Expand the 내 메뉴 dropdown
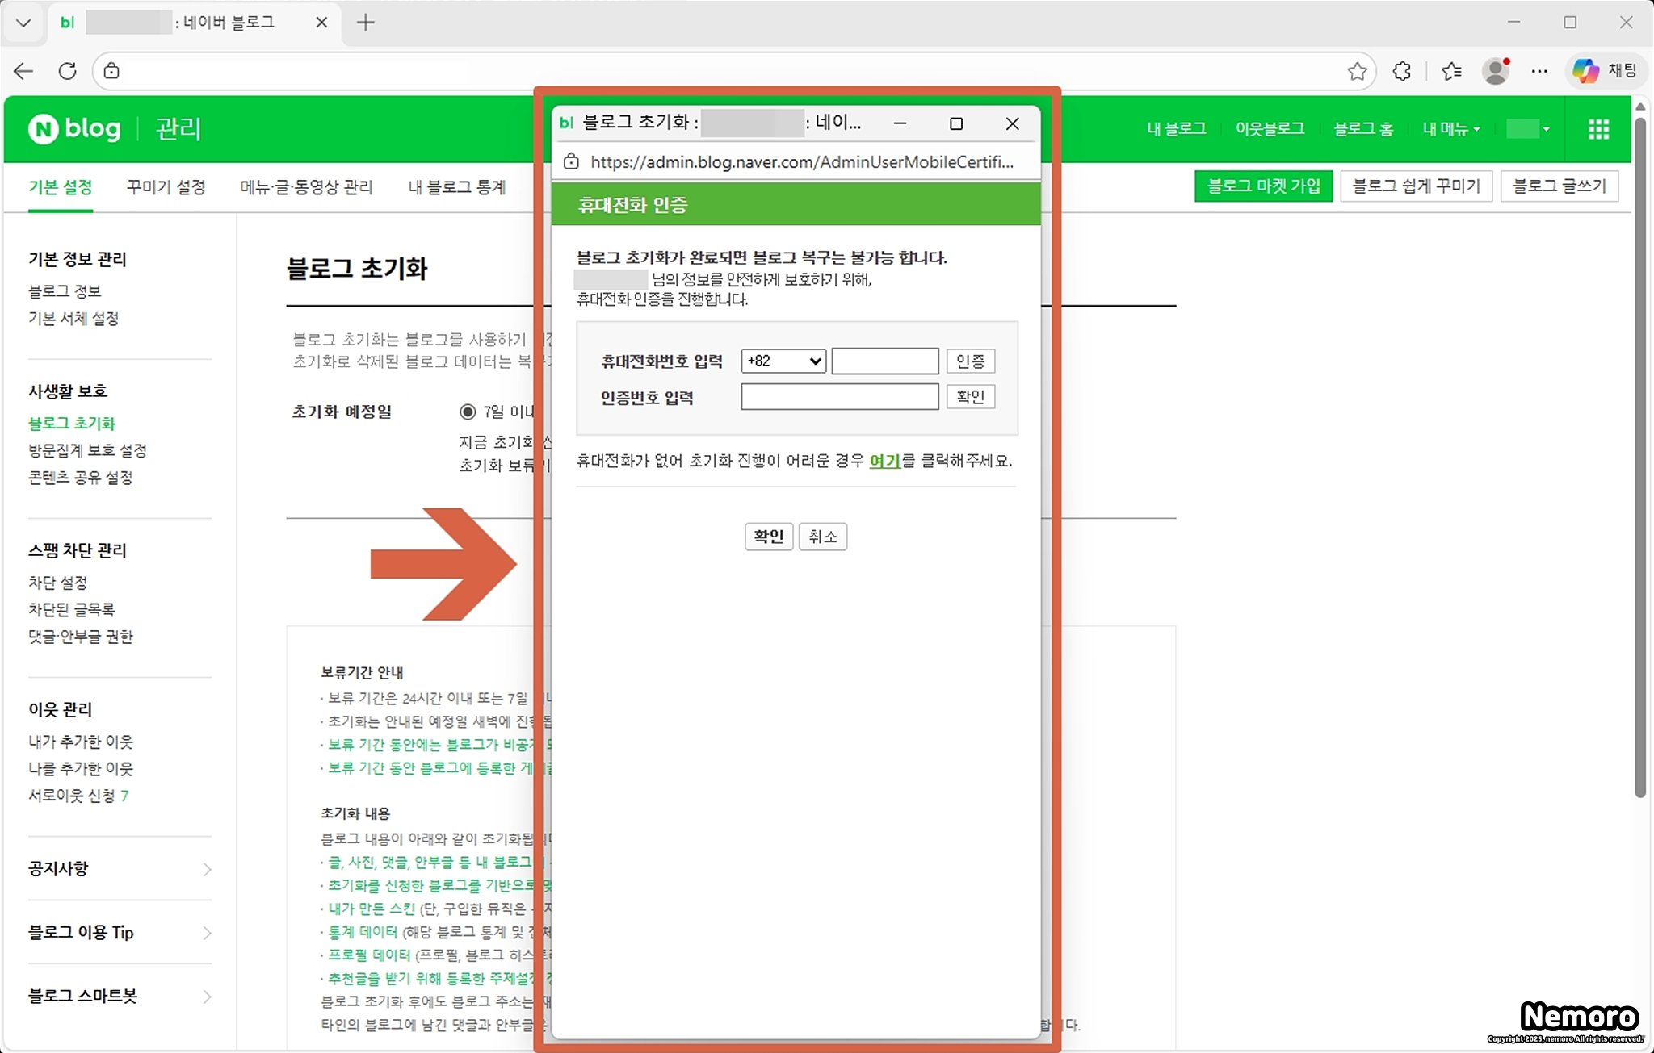Screen dimensions: 1654x1053 (x=1450, y=129)
